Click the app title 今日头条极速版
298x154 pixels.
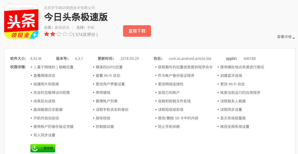click(x=76, y=17)
